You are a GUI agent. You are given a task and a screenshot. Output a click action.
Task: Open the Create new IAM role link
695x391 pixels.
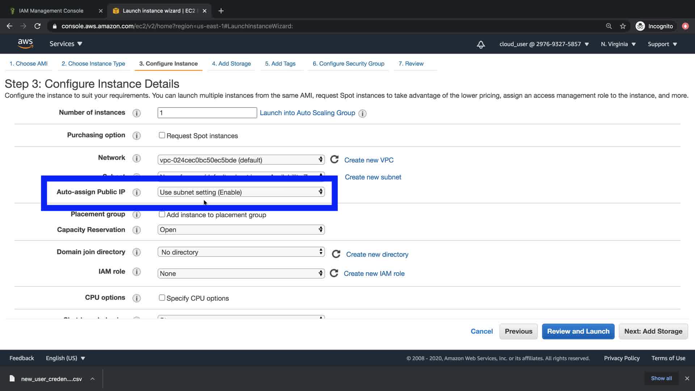click(374, 274)
